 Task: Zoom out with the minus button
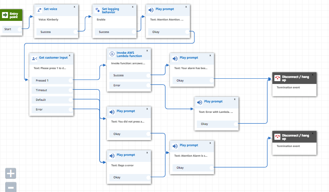click(11, 187)
